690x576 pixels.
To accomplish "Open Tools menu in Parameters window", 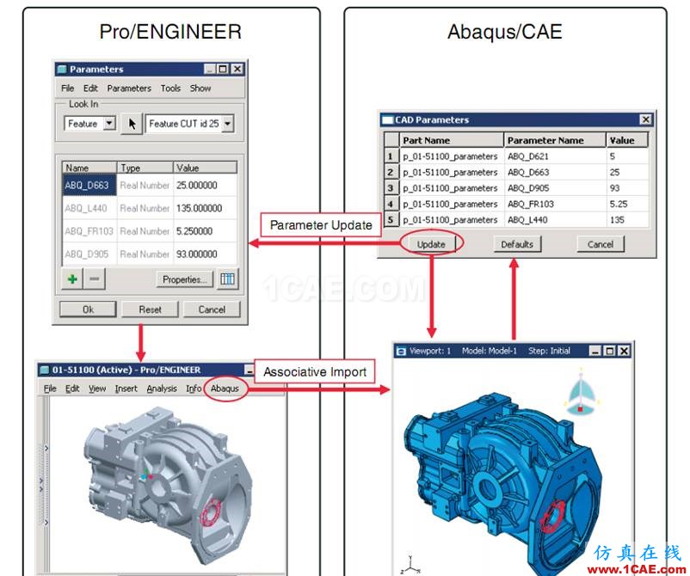I will pos(170,89).
